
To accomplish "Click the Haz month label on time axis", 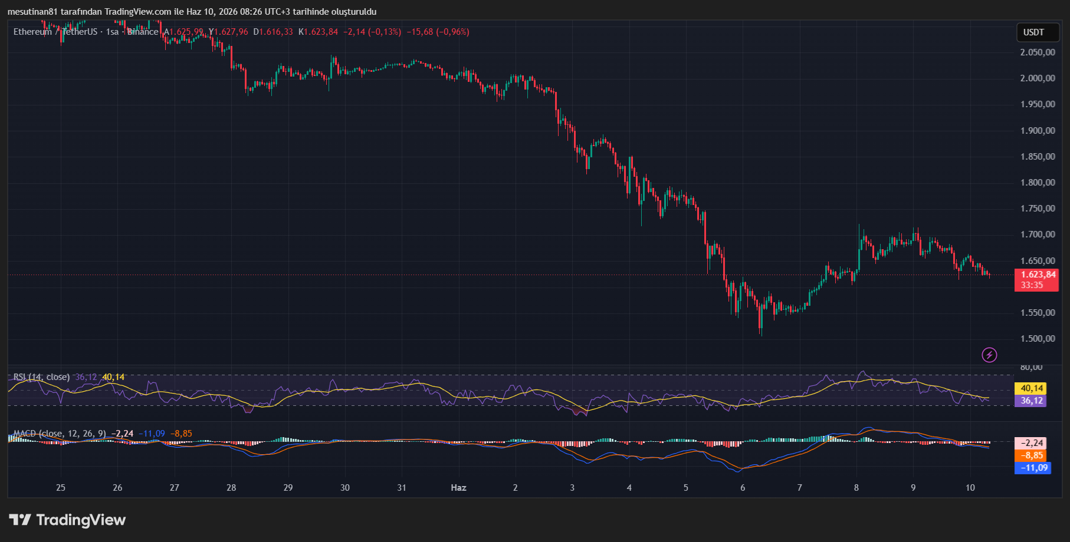I will (458, 488).
